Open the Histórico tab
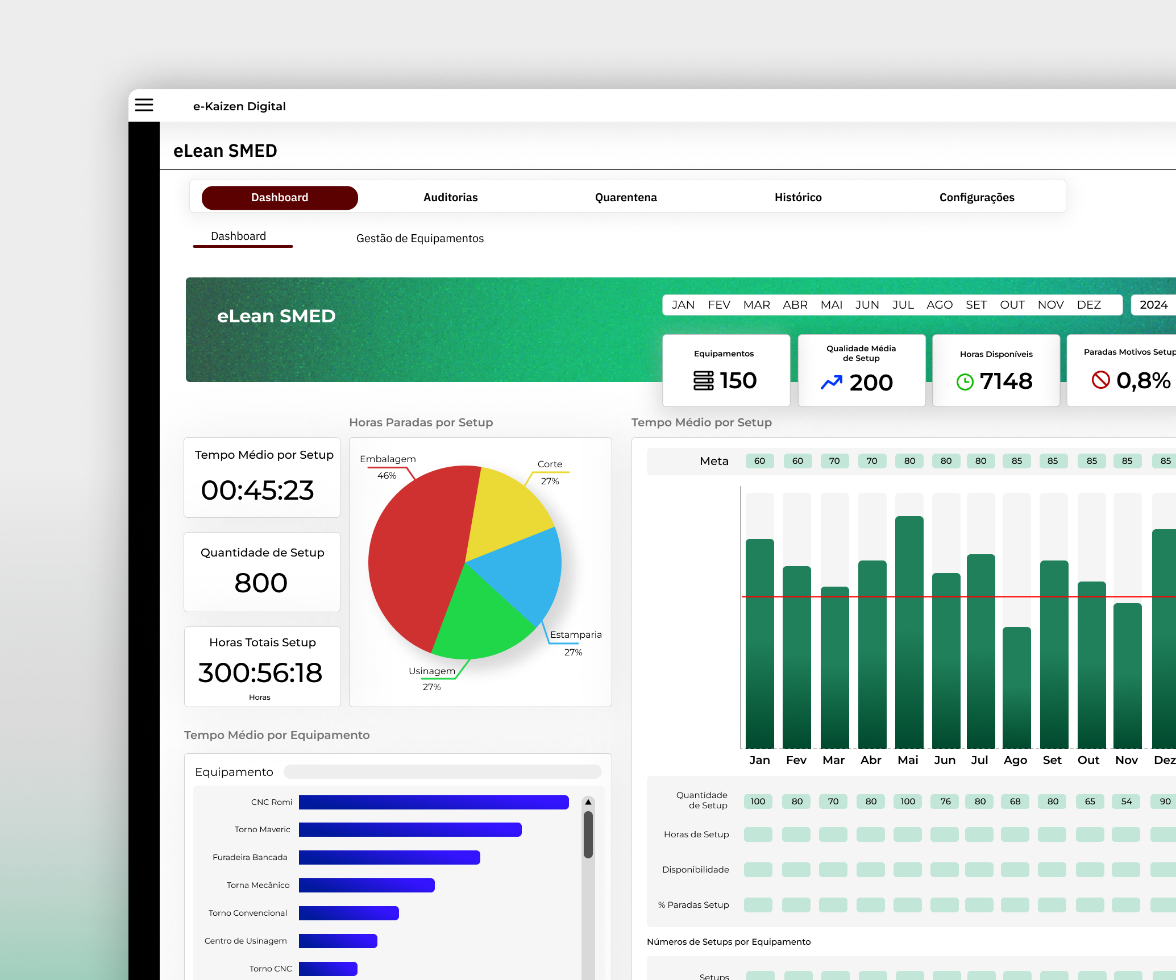The width and height of the screenshot is (1176, 980). [798, 197]
